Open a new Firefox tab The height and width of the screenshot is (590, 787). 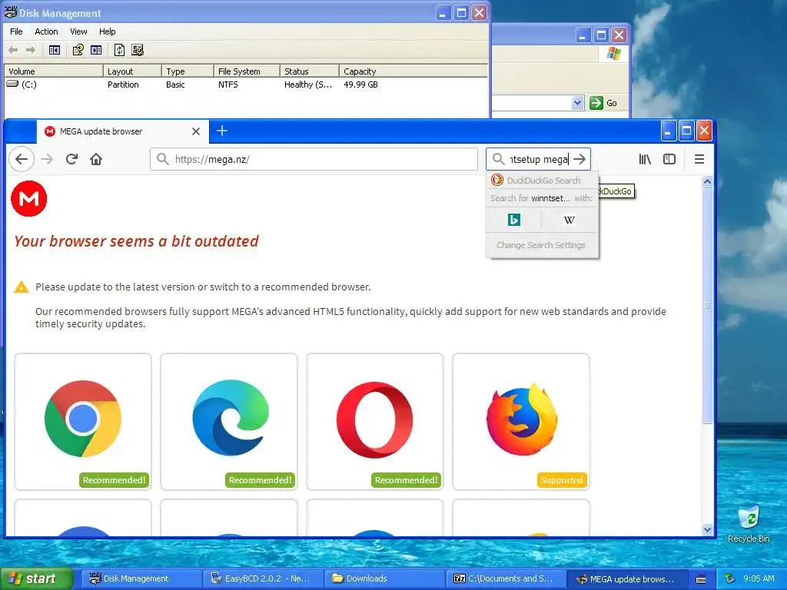click(222, 131)
